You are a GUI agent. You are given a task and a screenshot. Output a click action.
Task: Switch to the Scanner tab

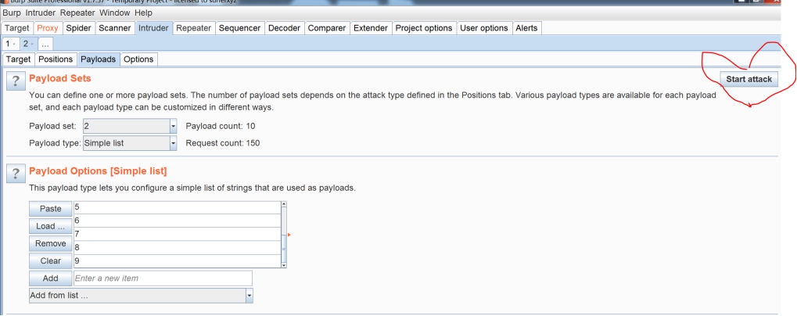(x=114, y=28)
